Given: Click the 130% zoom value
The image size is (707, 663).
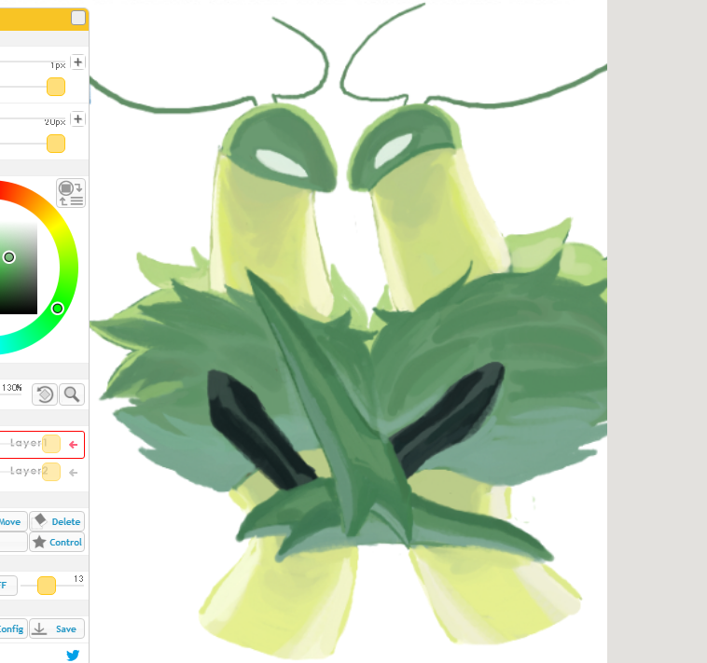Looking at the screenshot, I should [x=11, y=388].
